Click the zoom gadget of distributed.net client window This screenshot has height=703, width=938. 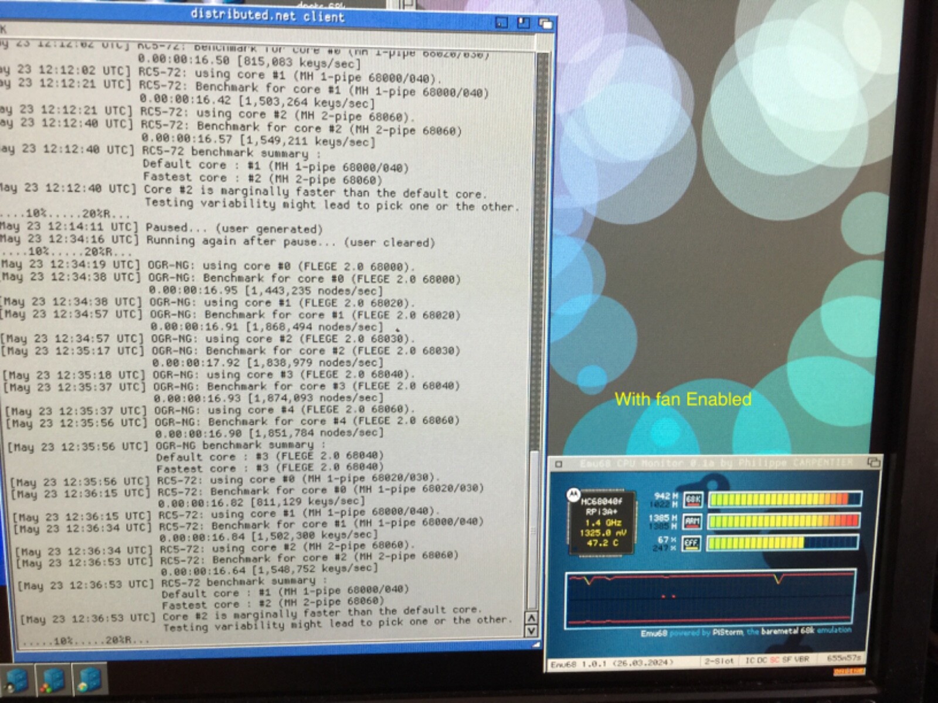(x=524, y=23)
